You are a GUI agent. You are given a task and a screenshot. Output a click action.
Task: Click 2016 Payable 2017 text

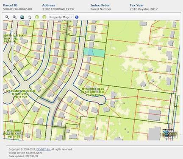point(144,9)
